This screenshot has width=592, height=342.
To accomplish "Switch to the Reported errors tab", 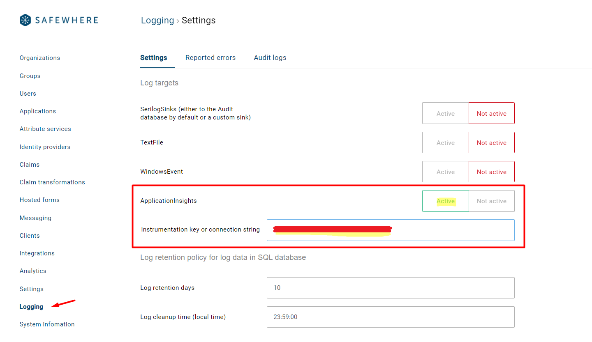I will pyautogui.click(x=210, y=57).
